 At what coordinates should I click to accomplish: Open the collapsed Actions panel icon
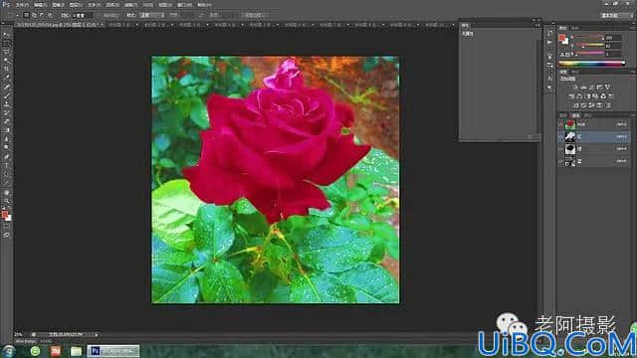(549, 43)
